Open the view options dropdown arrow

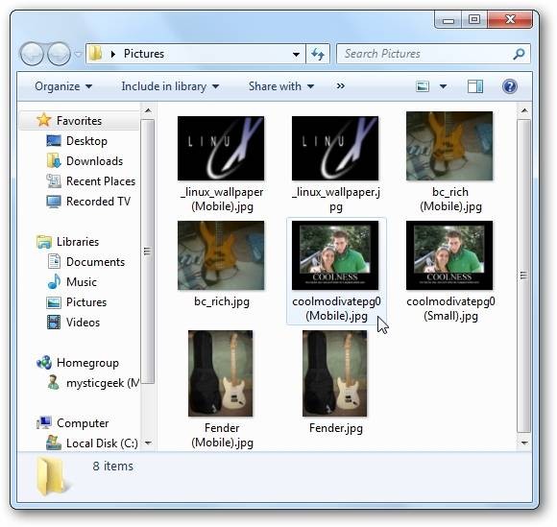(443, 86)
